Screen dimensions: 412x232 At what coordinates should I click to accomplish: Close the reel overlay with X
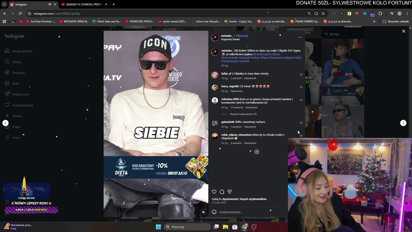tap(404, 31)
